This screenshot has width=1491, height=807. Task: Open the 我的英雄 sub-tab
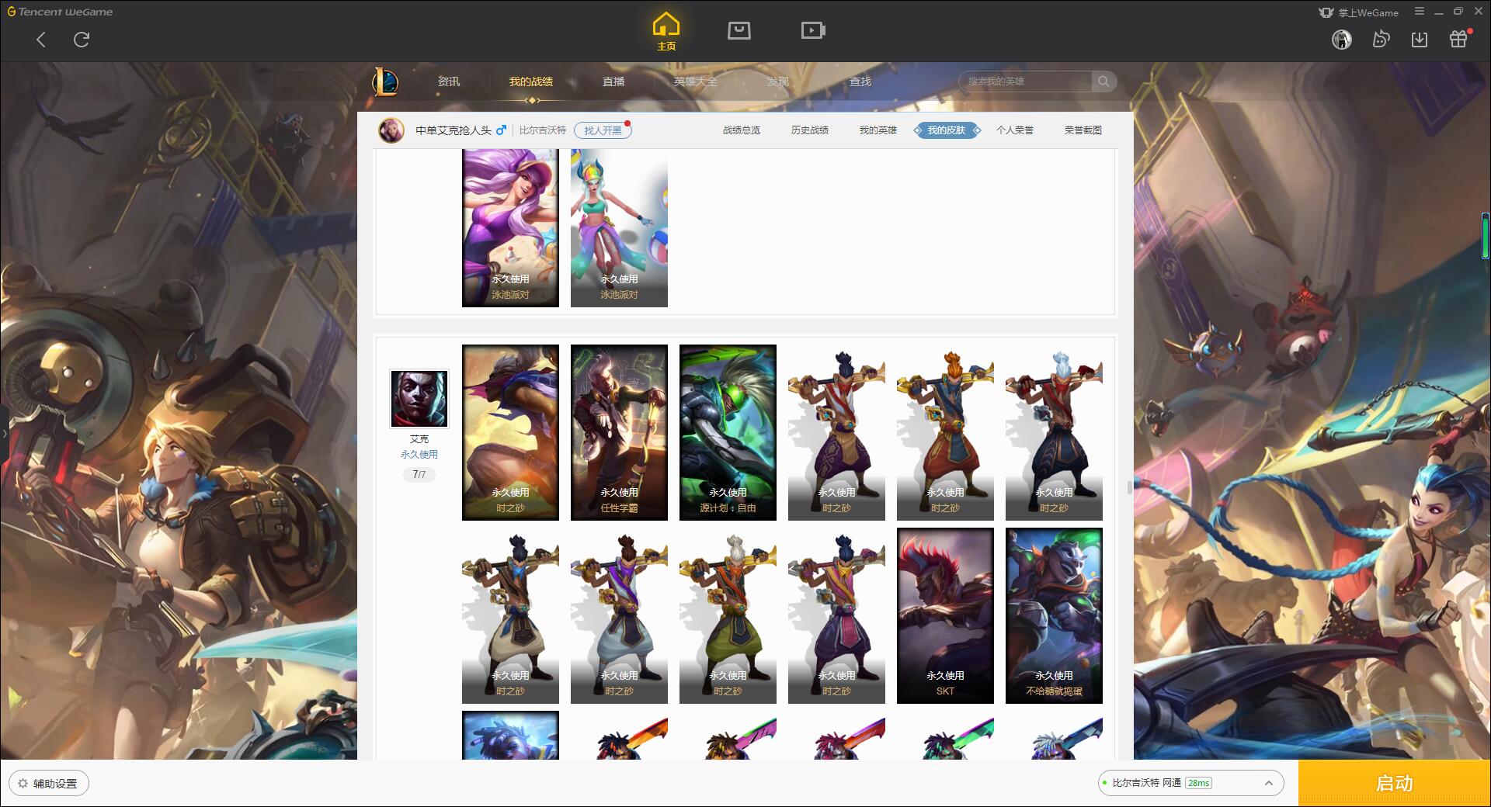[x=878, y=130]
